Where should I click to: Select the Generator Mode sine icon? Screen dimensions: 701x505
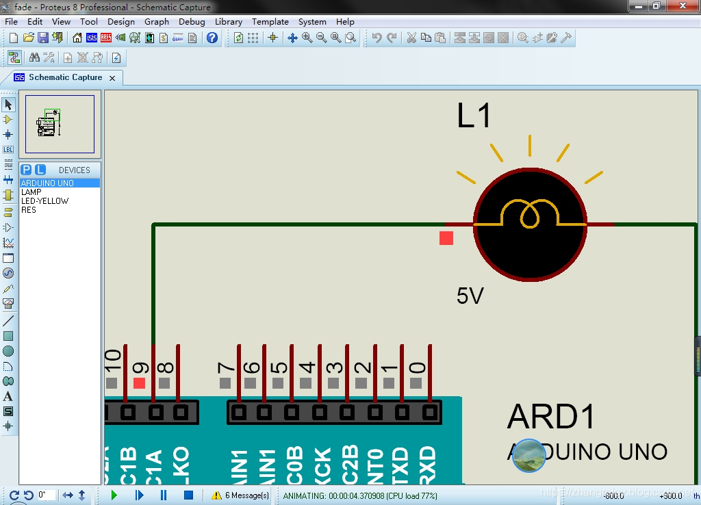pyautogui.click(x=8, y=273)
